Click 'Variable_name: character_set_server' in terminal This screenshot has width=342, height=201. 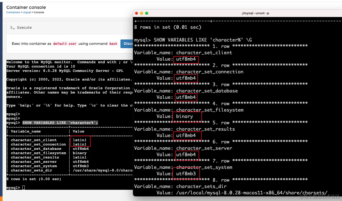click(183, 148)
